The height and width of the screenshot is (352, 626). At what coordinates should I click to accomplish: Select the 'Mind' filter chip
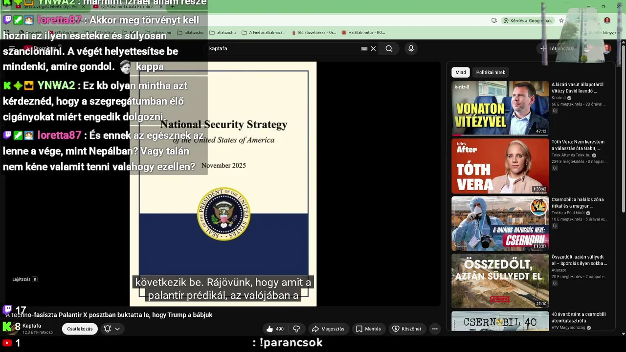click(461, 72)
